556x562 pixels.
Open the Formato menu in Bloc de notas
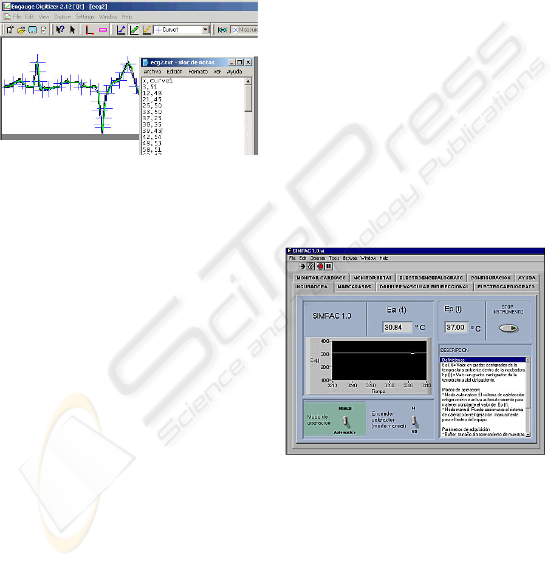tap(197, 72)
